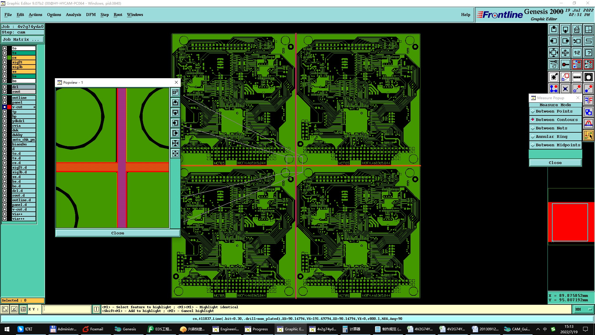This screenshot has height=335, width=595.
Task: Open the DFM menu
Action: click(x=91, y=15)
